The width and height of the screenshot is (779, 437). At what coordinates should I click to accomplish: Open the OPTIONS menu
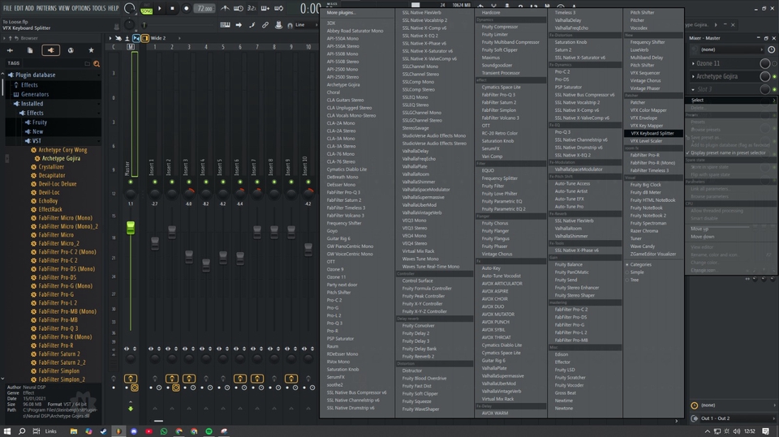(81, 8)
